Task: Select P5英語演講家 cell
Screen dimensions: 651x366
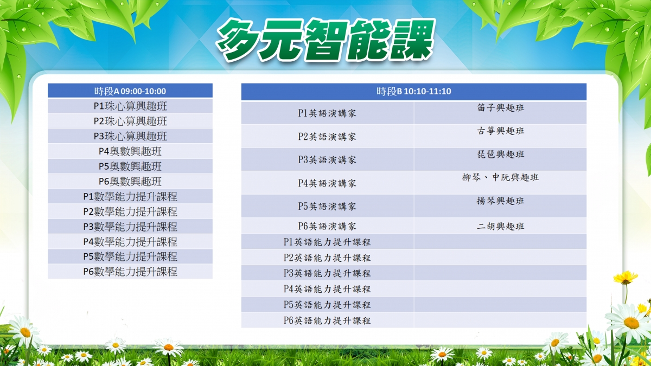Action: tap(328, 206)
